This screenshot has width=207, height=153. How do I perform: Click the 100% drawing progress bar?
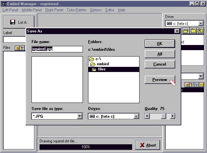[86, 147]
